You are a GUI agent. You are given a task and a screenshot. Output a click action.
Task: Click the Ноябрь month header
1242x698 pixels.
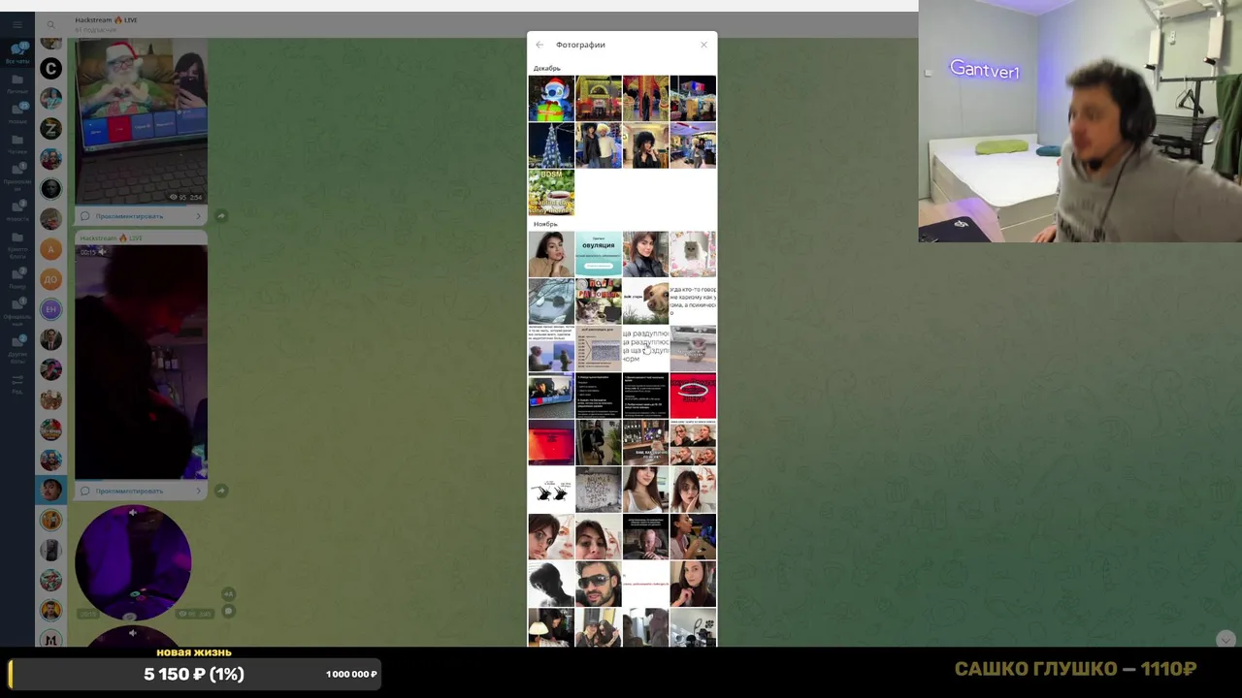[x=545, y=224]
